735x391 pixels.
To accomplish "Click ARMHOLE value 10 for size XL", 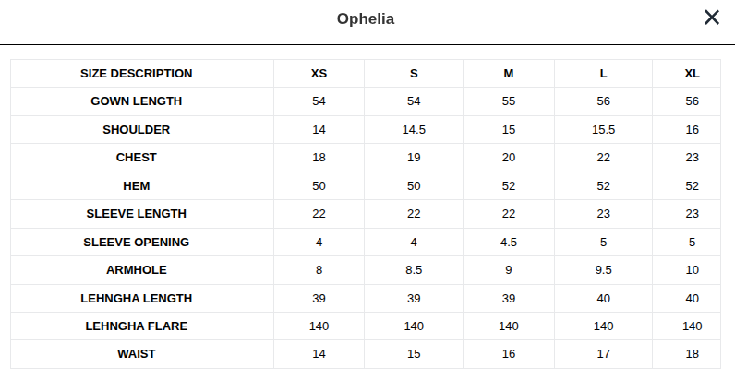I will [x=692, y=269].
